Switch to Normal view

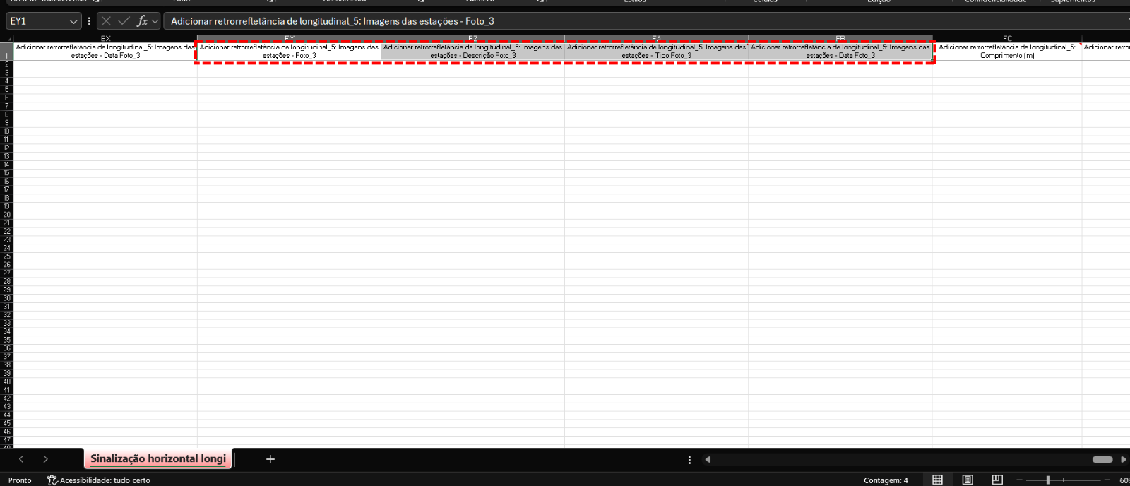tap(937, 480)
